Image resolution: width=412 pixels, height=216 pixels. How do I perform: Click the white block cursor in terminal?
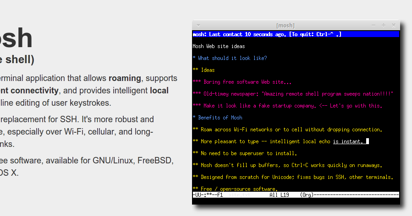click(x=368, y=141)
